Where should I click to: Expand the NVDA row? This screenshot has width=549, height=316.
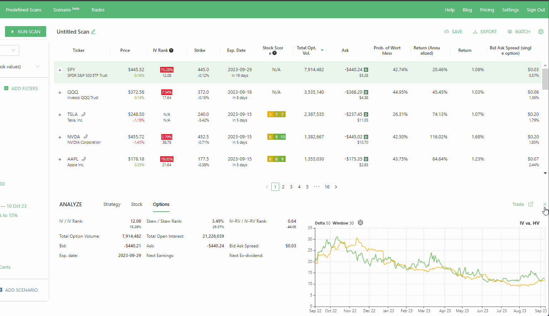point(60,137)
